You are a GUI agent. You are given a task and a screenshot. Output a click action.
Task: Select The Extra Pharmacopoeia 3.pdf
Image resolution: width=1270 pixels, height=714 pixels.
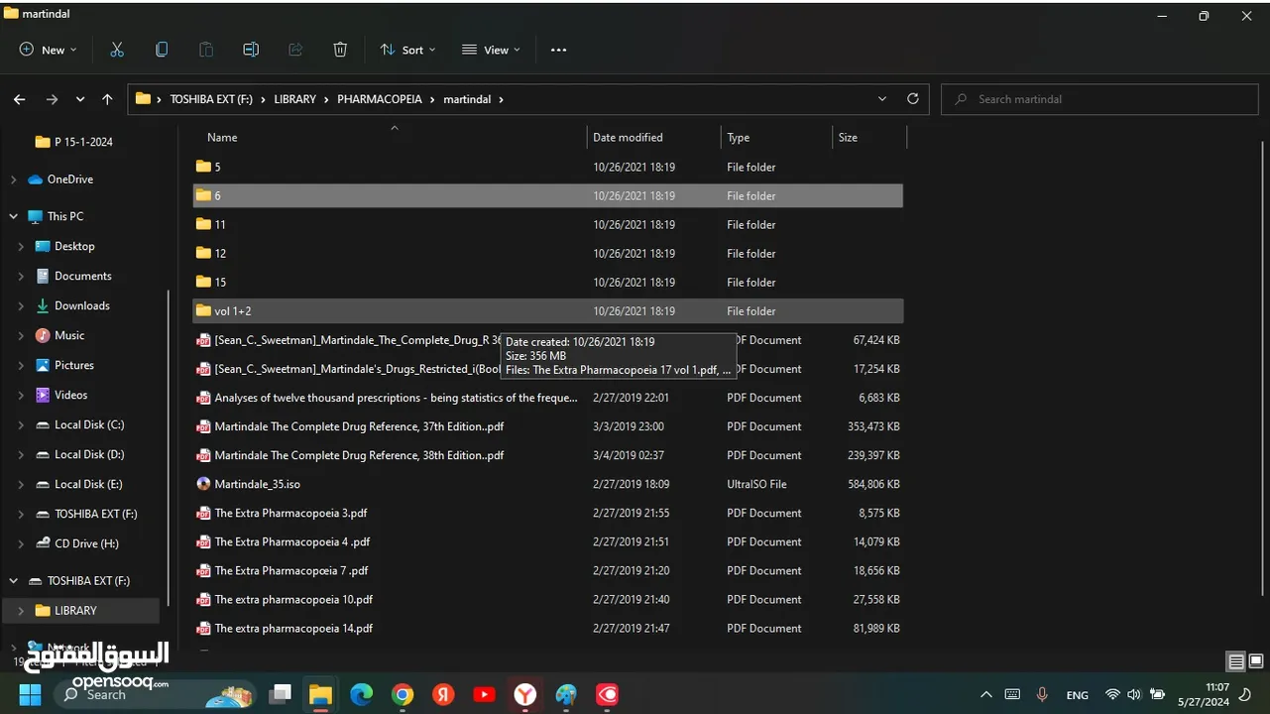pyautogui.click(x=547, y=513)
